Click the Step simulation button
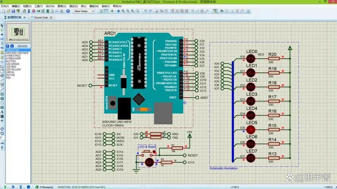The width and height of the screenshot is (337, 189). (13, 187)
